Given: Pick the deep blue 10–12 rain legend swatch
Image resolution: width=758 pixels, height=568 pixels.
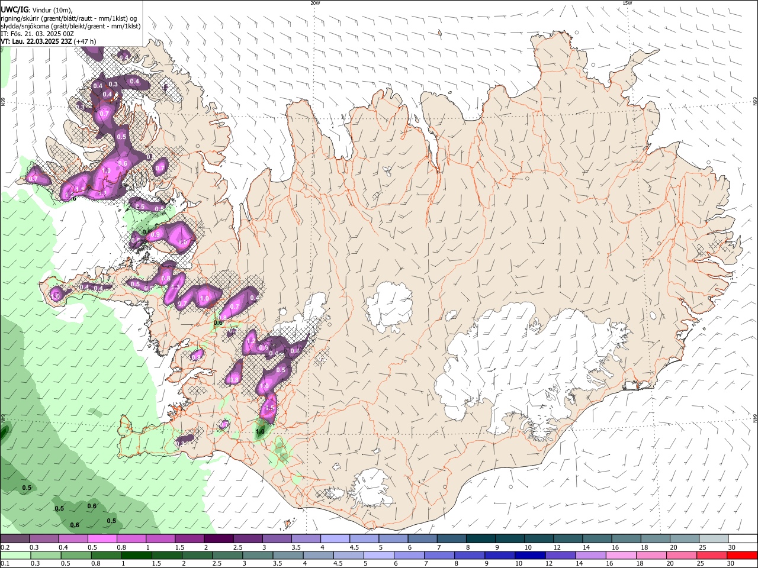Looking at the screenshot, I should (530, 556).
